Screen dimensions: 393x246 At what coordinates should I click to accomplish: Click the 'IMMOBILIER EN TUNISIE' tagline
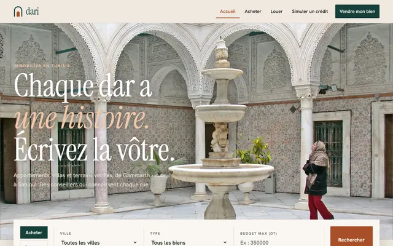(x=42, y=66)
